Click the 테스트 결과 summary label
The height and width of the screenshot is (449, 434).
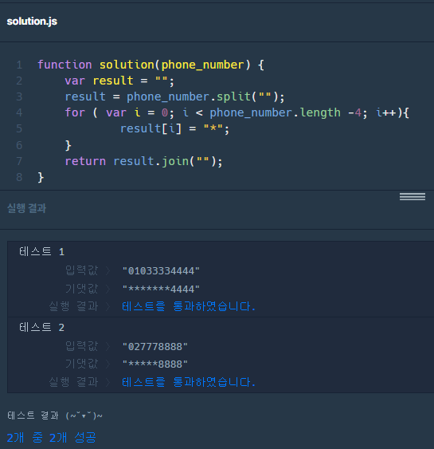click(55, 416)
